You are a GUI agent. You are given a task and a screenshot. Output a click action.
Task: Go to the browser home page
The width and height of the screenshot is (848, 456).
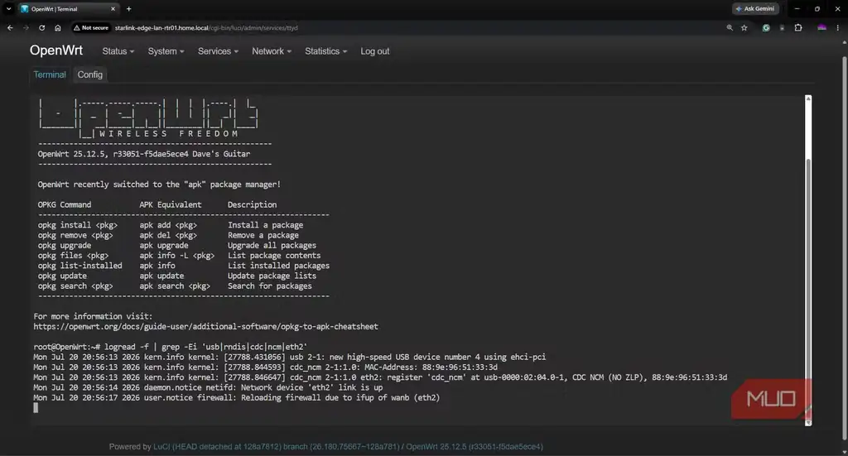(58, 27)
